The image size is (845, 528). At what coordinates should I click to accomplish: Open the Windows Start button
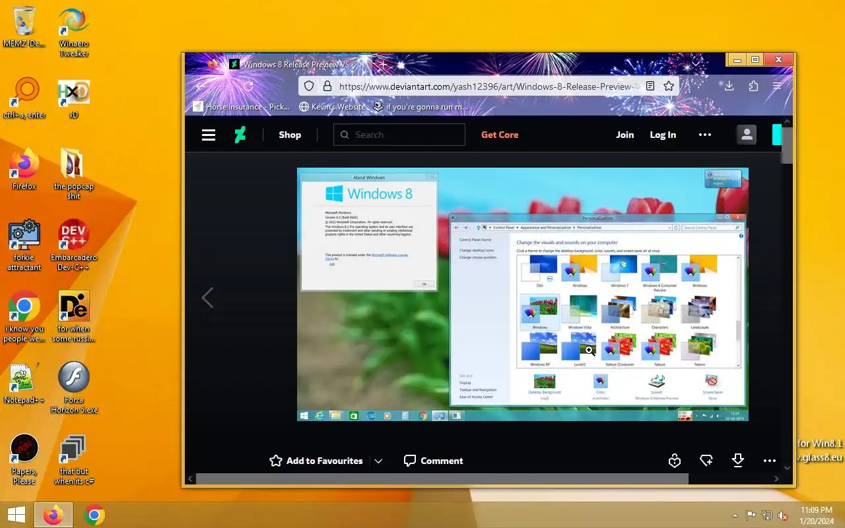point(17,515)
